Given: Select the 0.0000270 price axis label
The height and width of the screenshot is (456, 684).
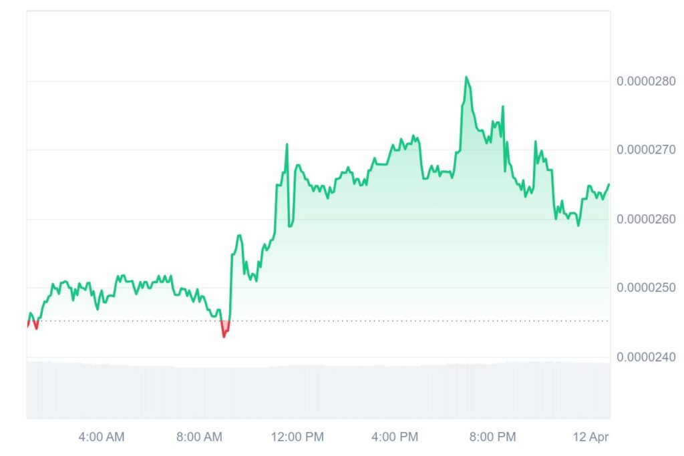Looking at the screenshot, I should pyautogui.click(x=646, y=150).
